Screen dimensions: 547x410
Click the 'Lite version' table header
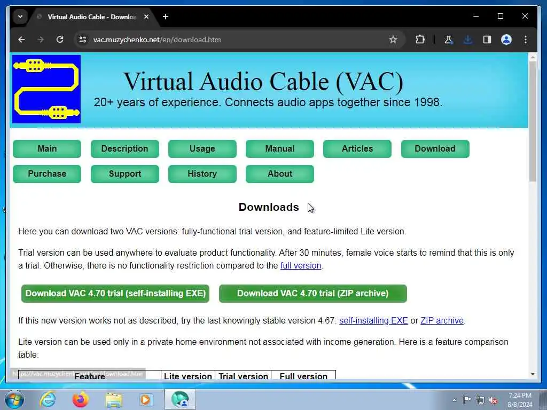(x=188, y=376)
